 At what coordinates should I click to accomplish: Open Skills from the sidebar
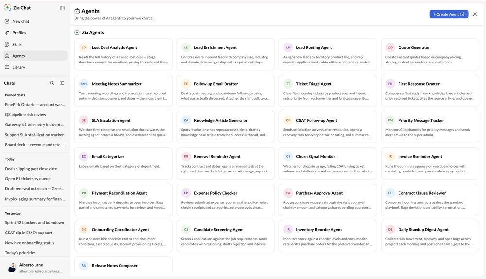pyautogui.click(x=35, y=44)
